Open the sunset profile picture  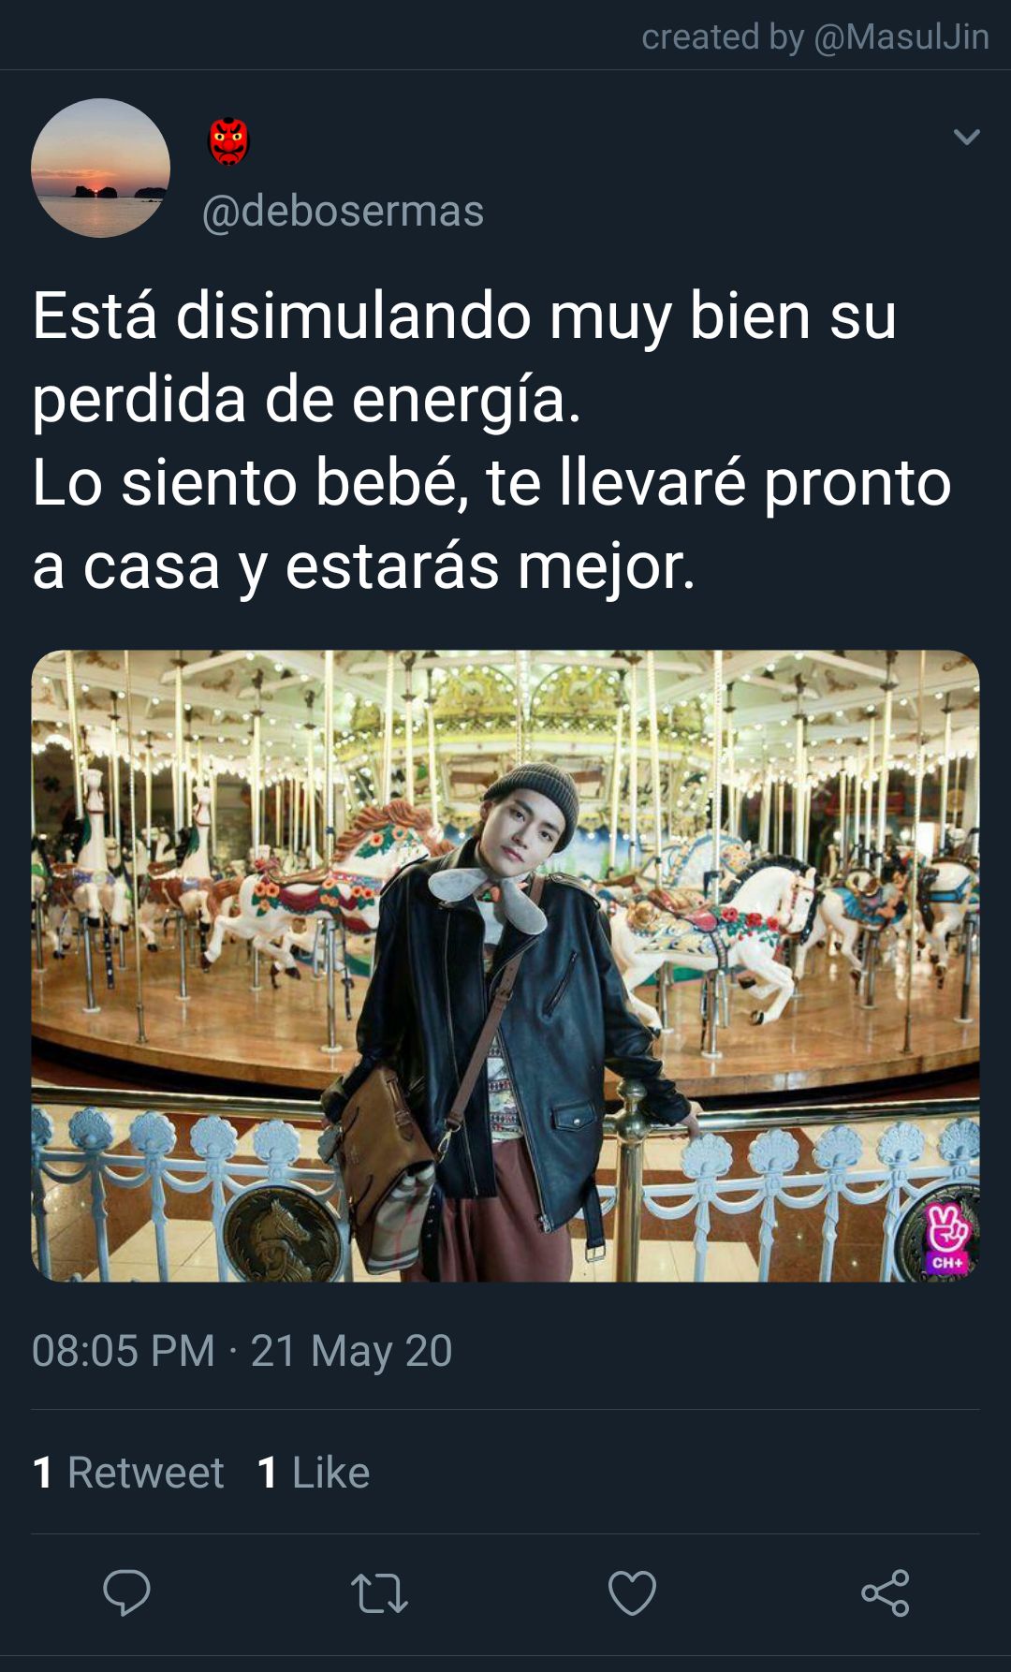click(x=100, y=168)
